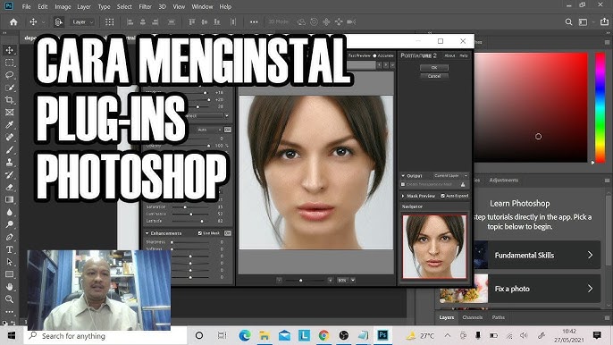613x345 pixels.
Task: Select the Eraser tool
Action: pos(9,187)
